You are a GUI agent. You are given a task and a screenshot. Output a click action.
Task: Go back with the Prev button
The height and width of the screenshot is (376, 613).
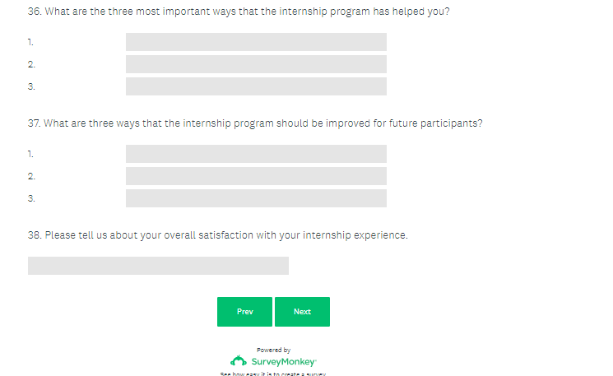coord(244,312)
